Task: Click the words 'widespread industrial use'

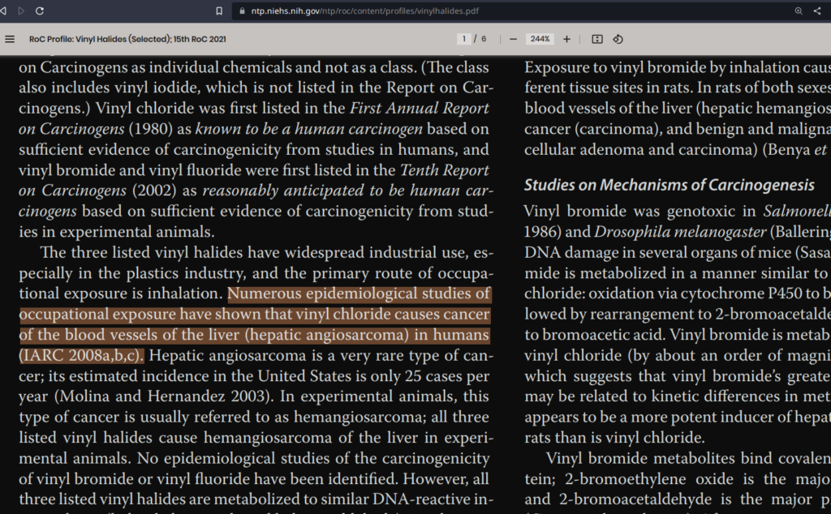Action: (376, 252)
